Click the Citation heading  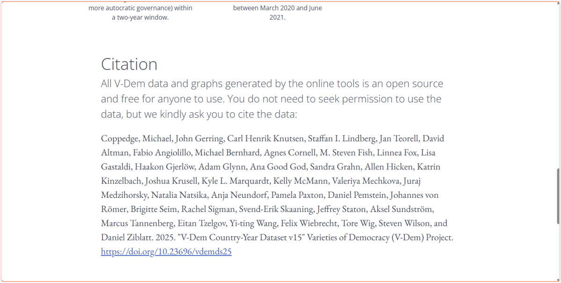129,64
